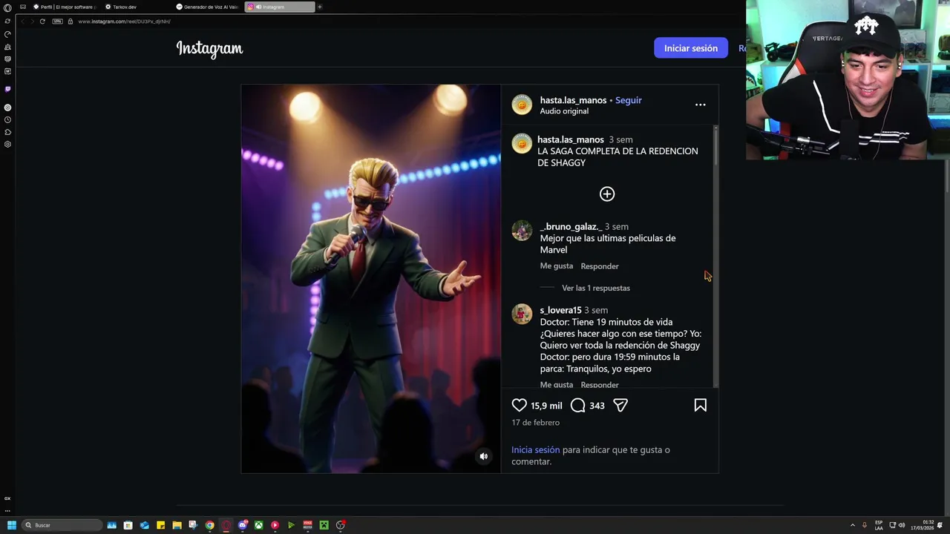Show hidden system tray icons
The height and width of the screenshot is (534, 950).
pos(852,525)
